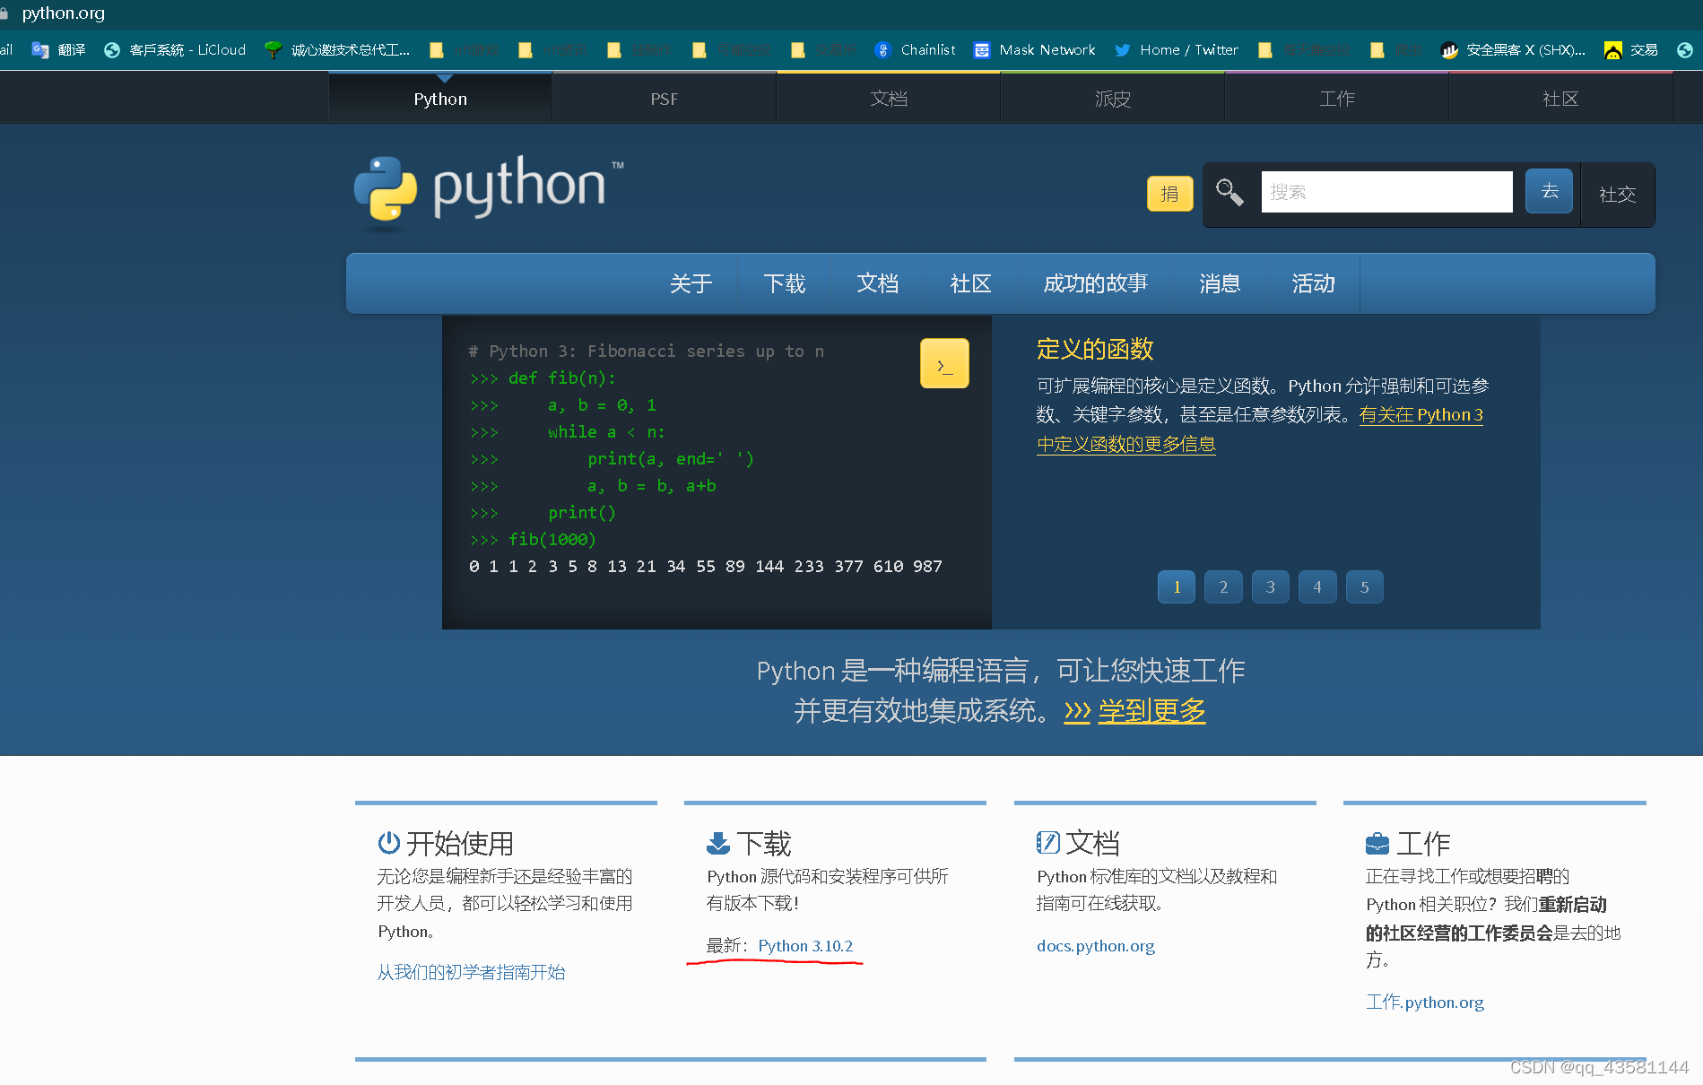Image resolution: width=1703 pixels, height=1085 pixels.
Task: Click the 开始使用 heading
Action: (x=460, y=843)
